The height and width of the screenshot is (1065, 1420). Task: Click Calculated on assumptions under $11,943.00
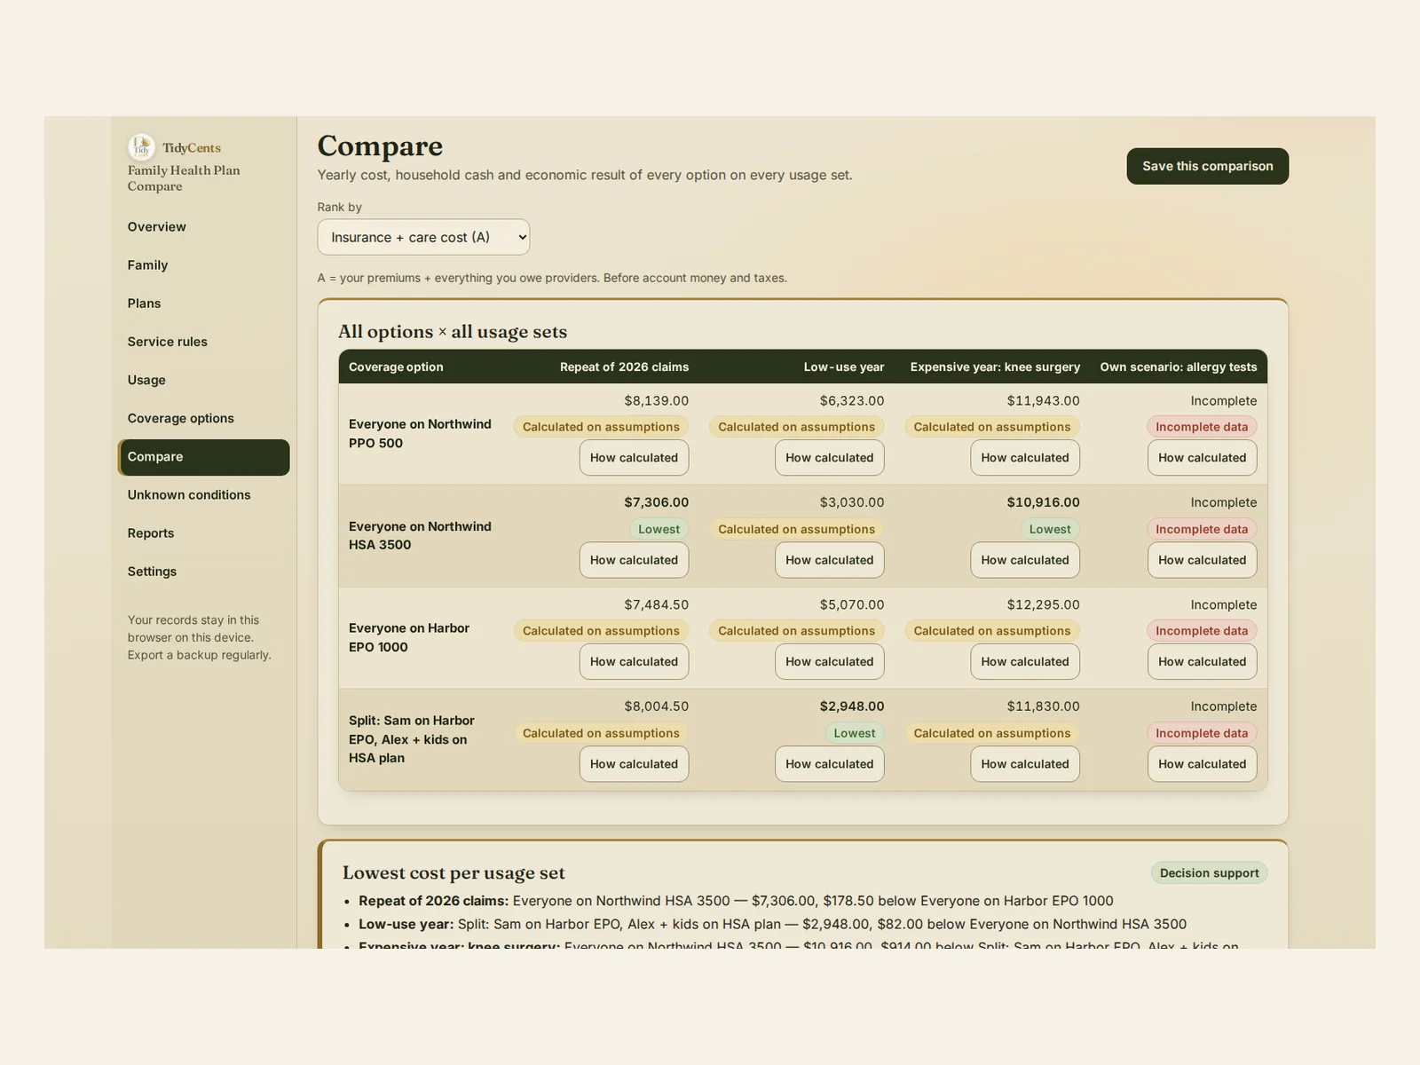[x=992, y=427]
